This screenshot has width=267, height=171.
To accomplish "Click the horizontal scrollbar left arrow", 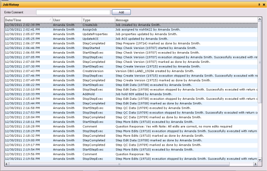I will tap(7, 164).
